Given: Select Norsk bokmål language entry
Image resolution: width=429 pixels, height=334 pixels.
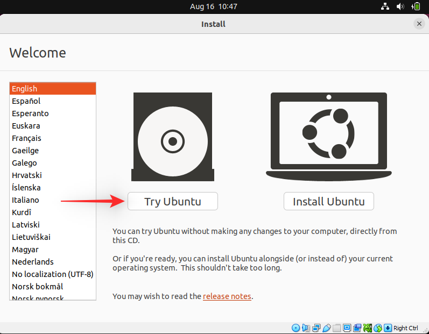Looking at the screenshot, I should pyautogui.click(x=53, y=287).
